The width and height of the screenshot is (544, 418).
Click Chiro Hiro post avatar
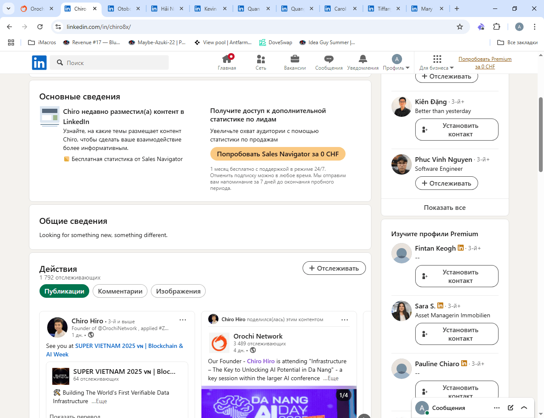(57, 328)
